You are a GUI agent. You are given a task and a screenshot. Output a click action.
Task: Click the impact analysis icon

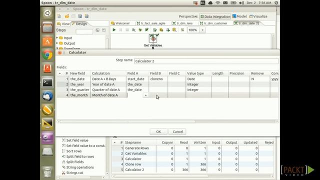[161, 30]
